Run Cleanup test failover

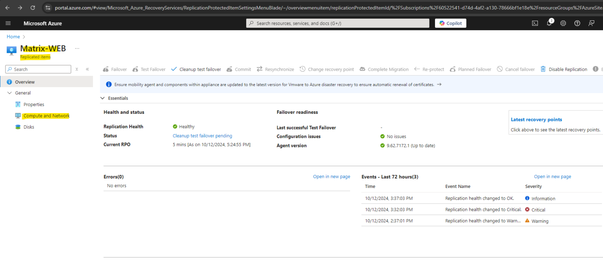coord(196,69)
